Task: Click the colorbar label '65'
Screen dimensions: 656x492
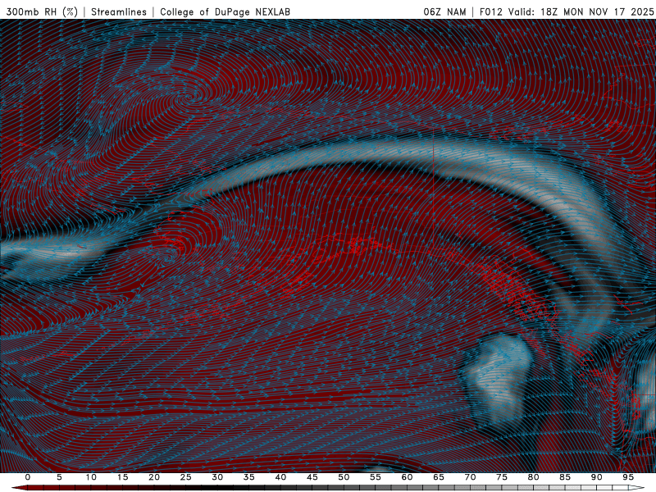Action: coord(439,477)
